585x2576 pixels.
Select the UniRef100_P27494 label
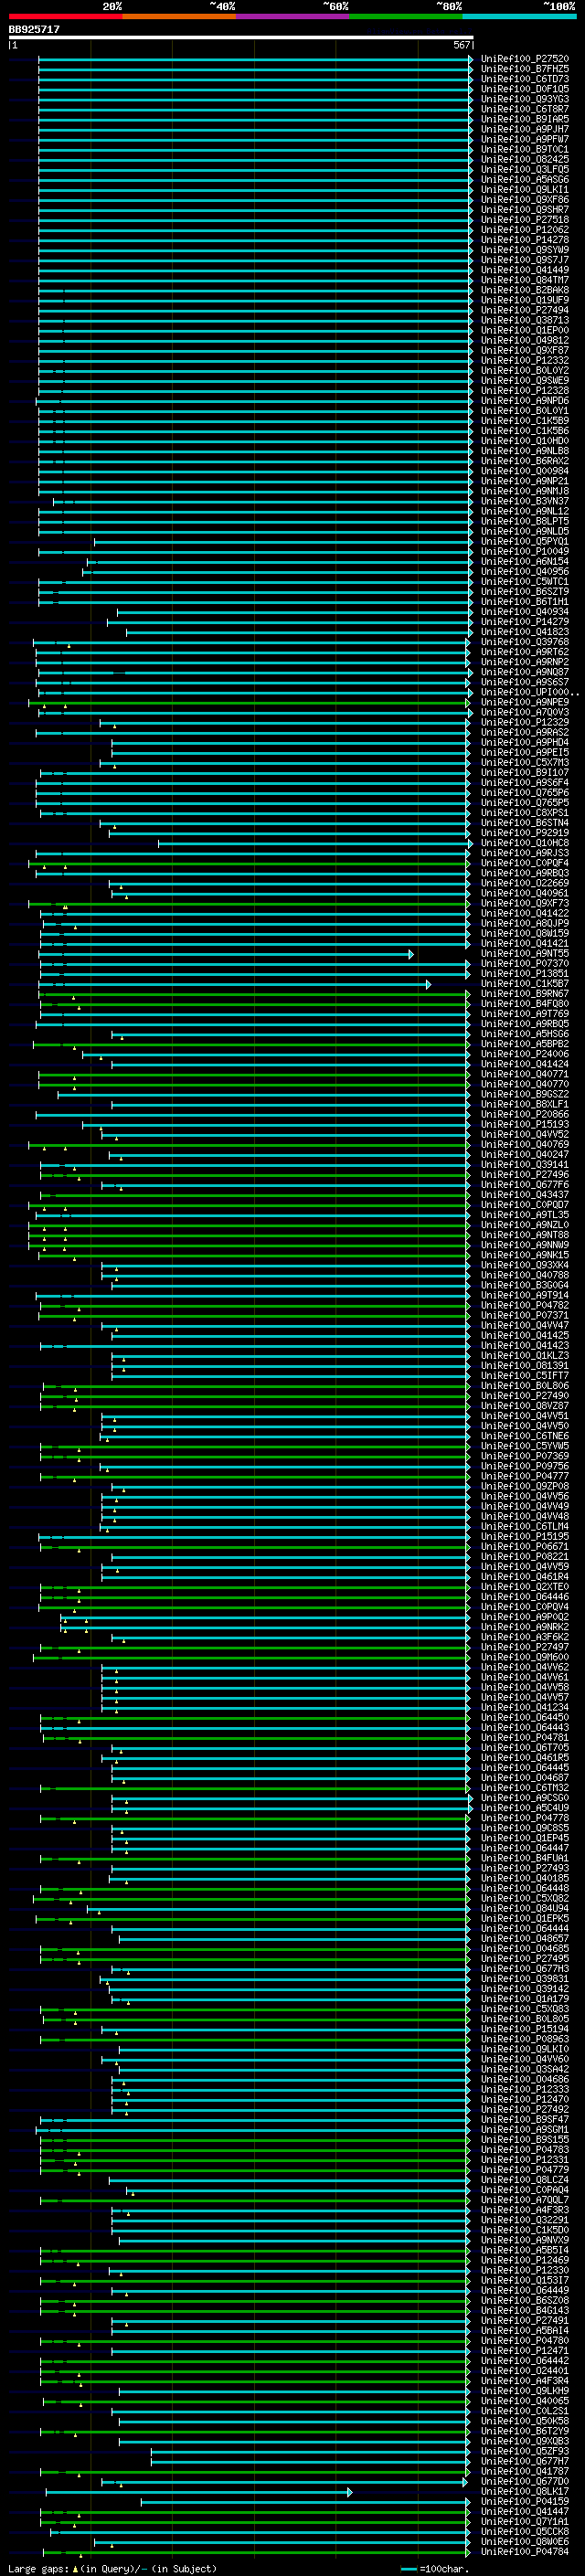[x=525, y=310]
